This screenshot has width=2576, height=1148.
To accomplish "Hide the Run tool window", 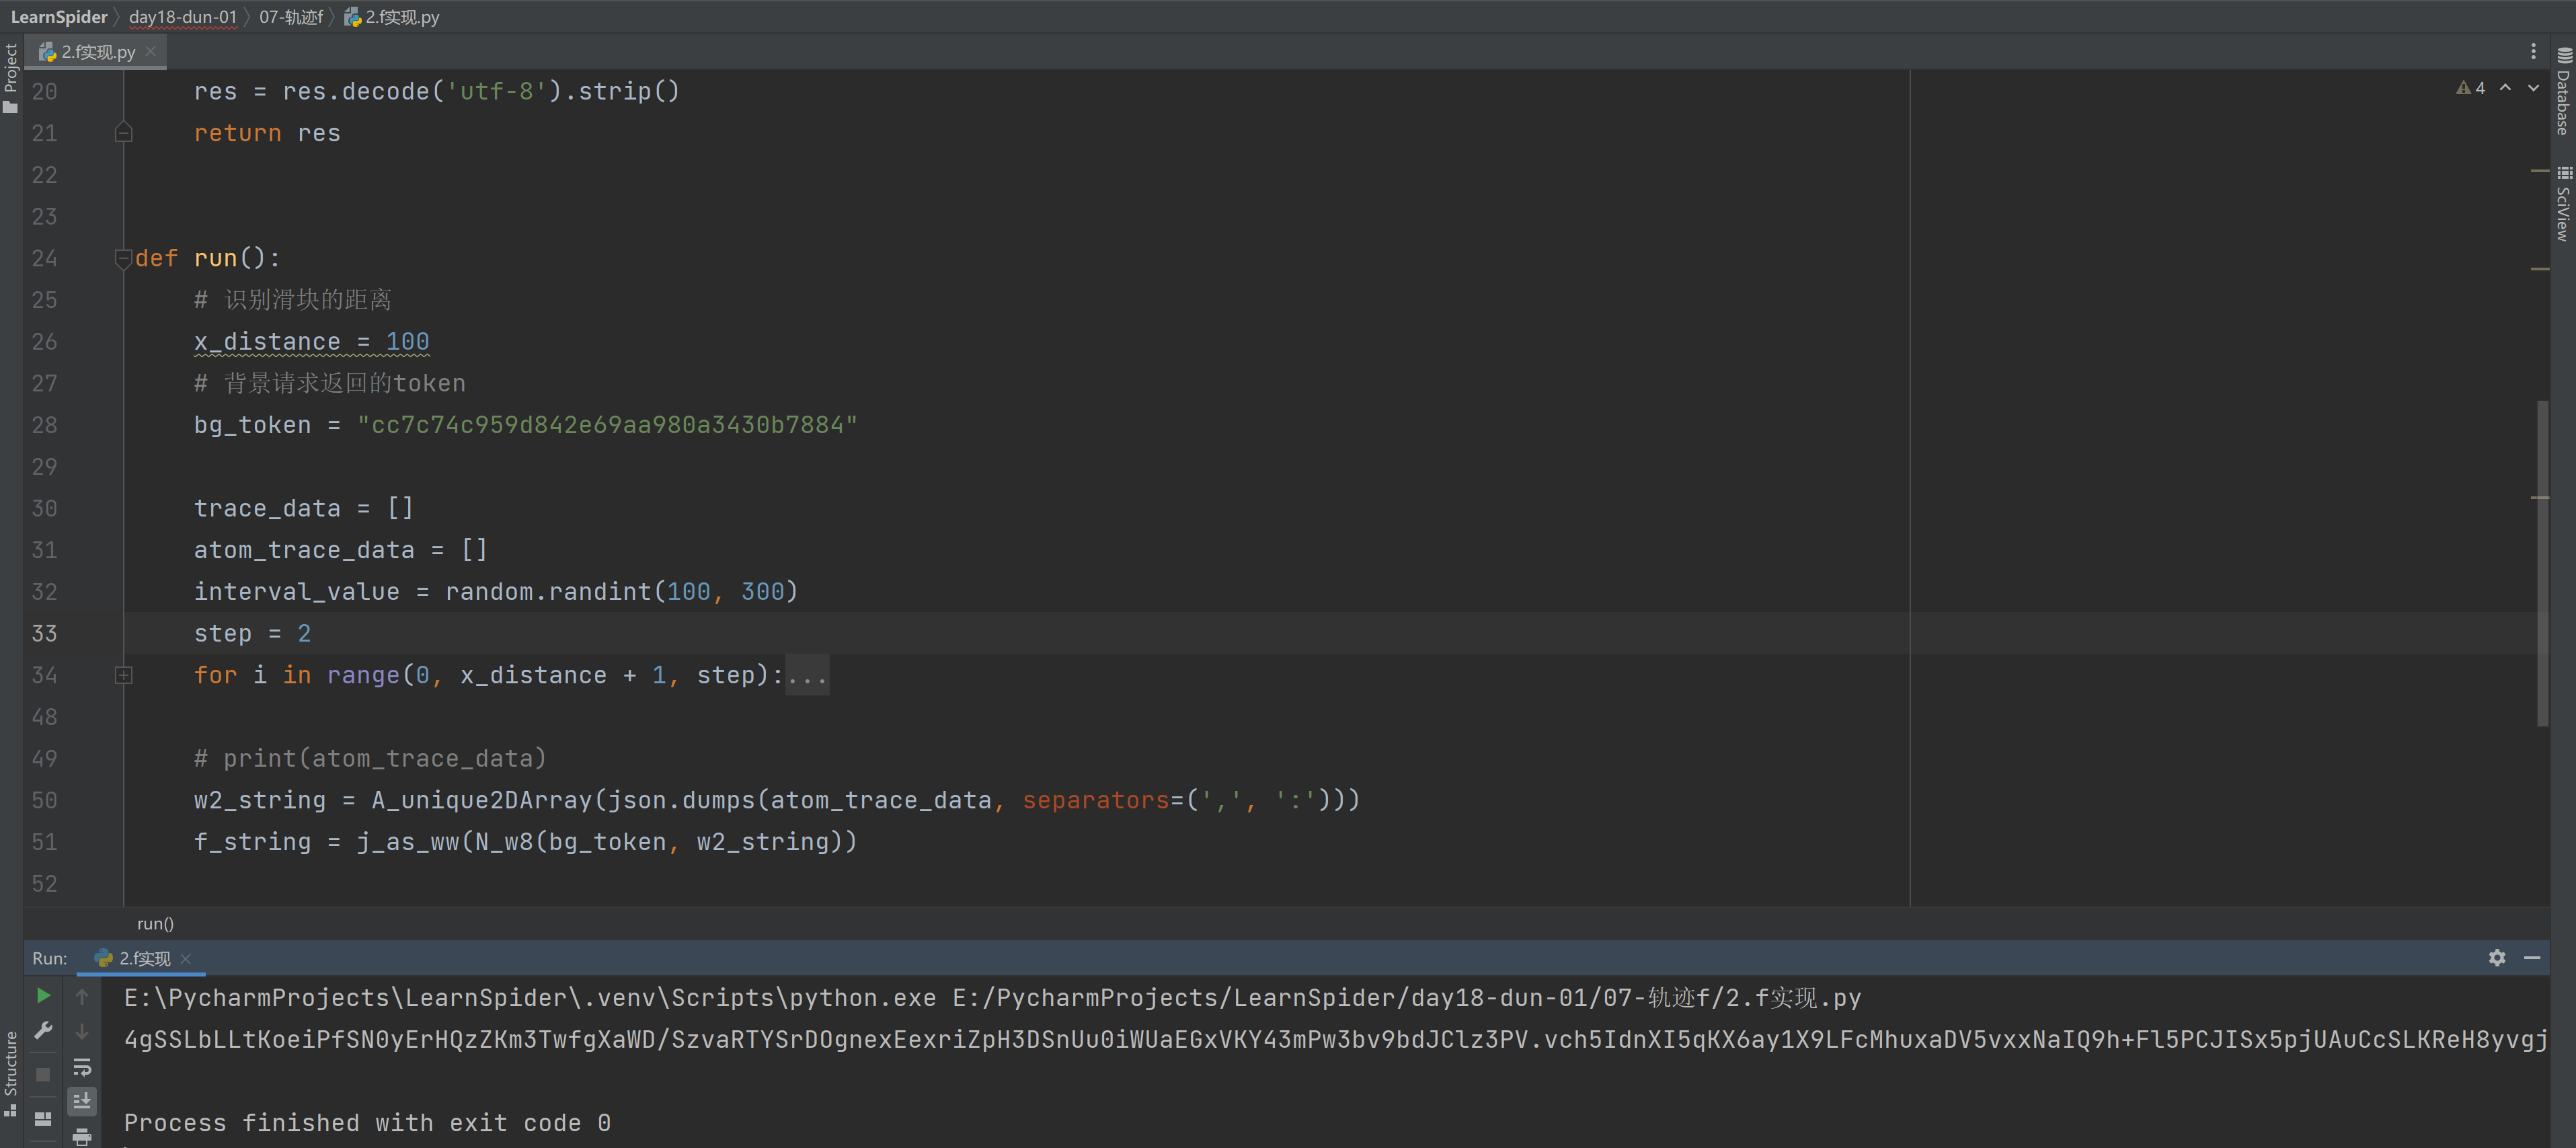I will click(x=2532, y=957).
